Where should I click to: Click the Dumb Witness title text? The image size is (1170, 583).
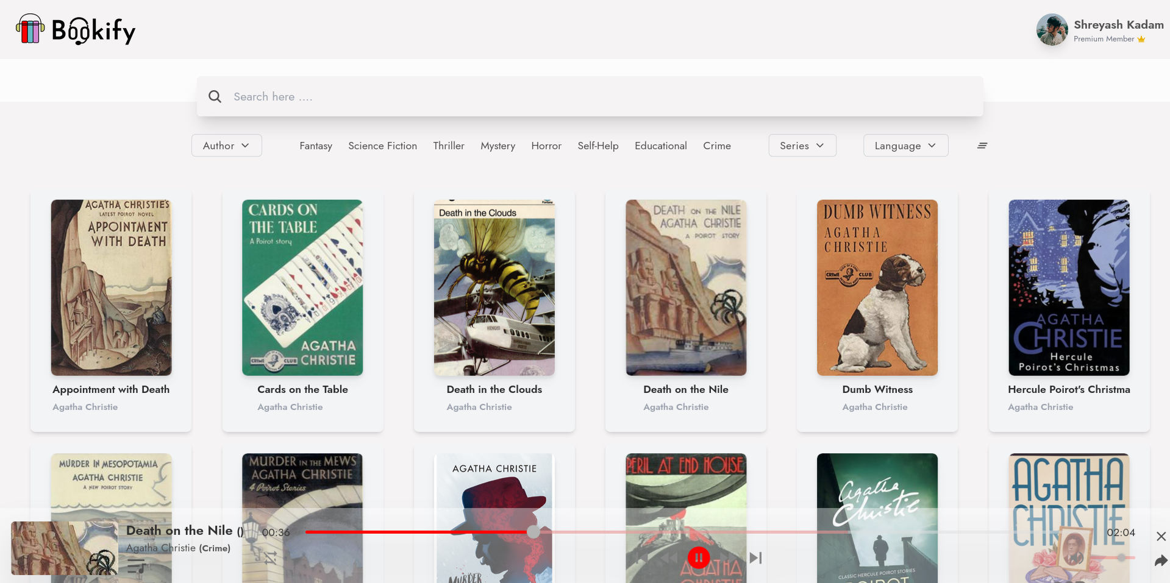click(877, 389)
